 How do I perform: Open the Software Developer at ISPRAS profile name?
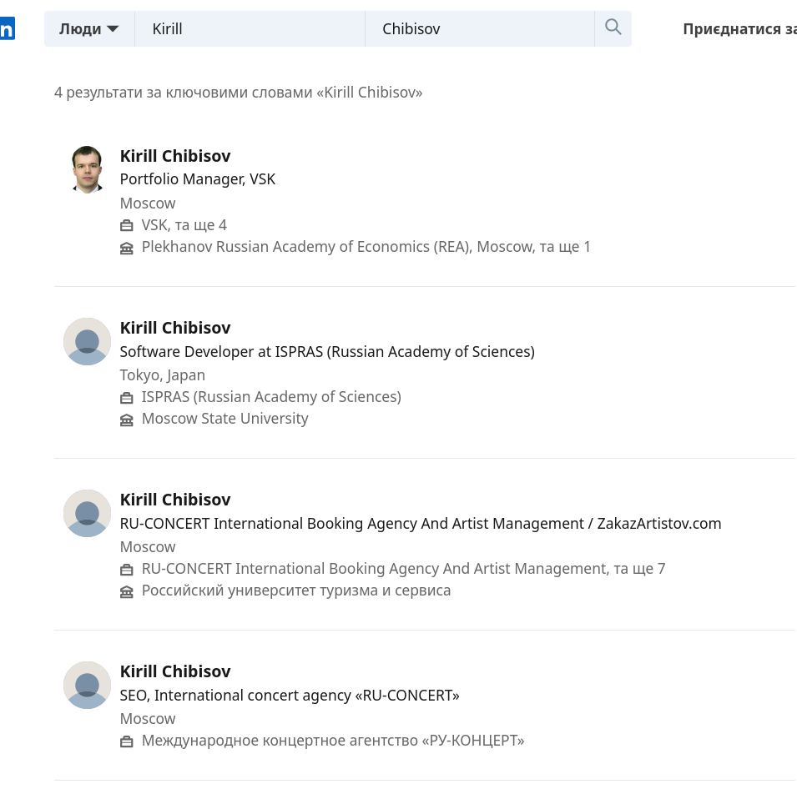(x=175, y=328)
